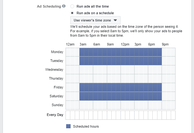Click the Thursday 9am empty cell
The image size is (194, 133).
click(109, 78)
